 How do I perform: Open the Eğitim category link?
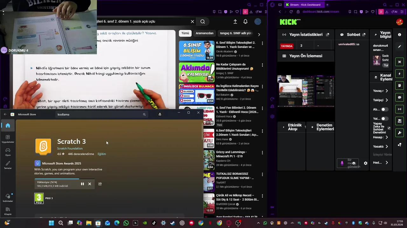pos(102,154)
